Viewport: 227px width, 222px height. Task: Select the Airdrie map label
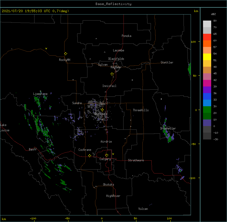coord(106,142)
